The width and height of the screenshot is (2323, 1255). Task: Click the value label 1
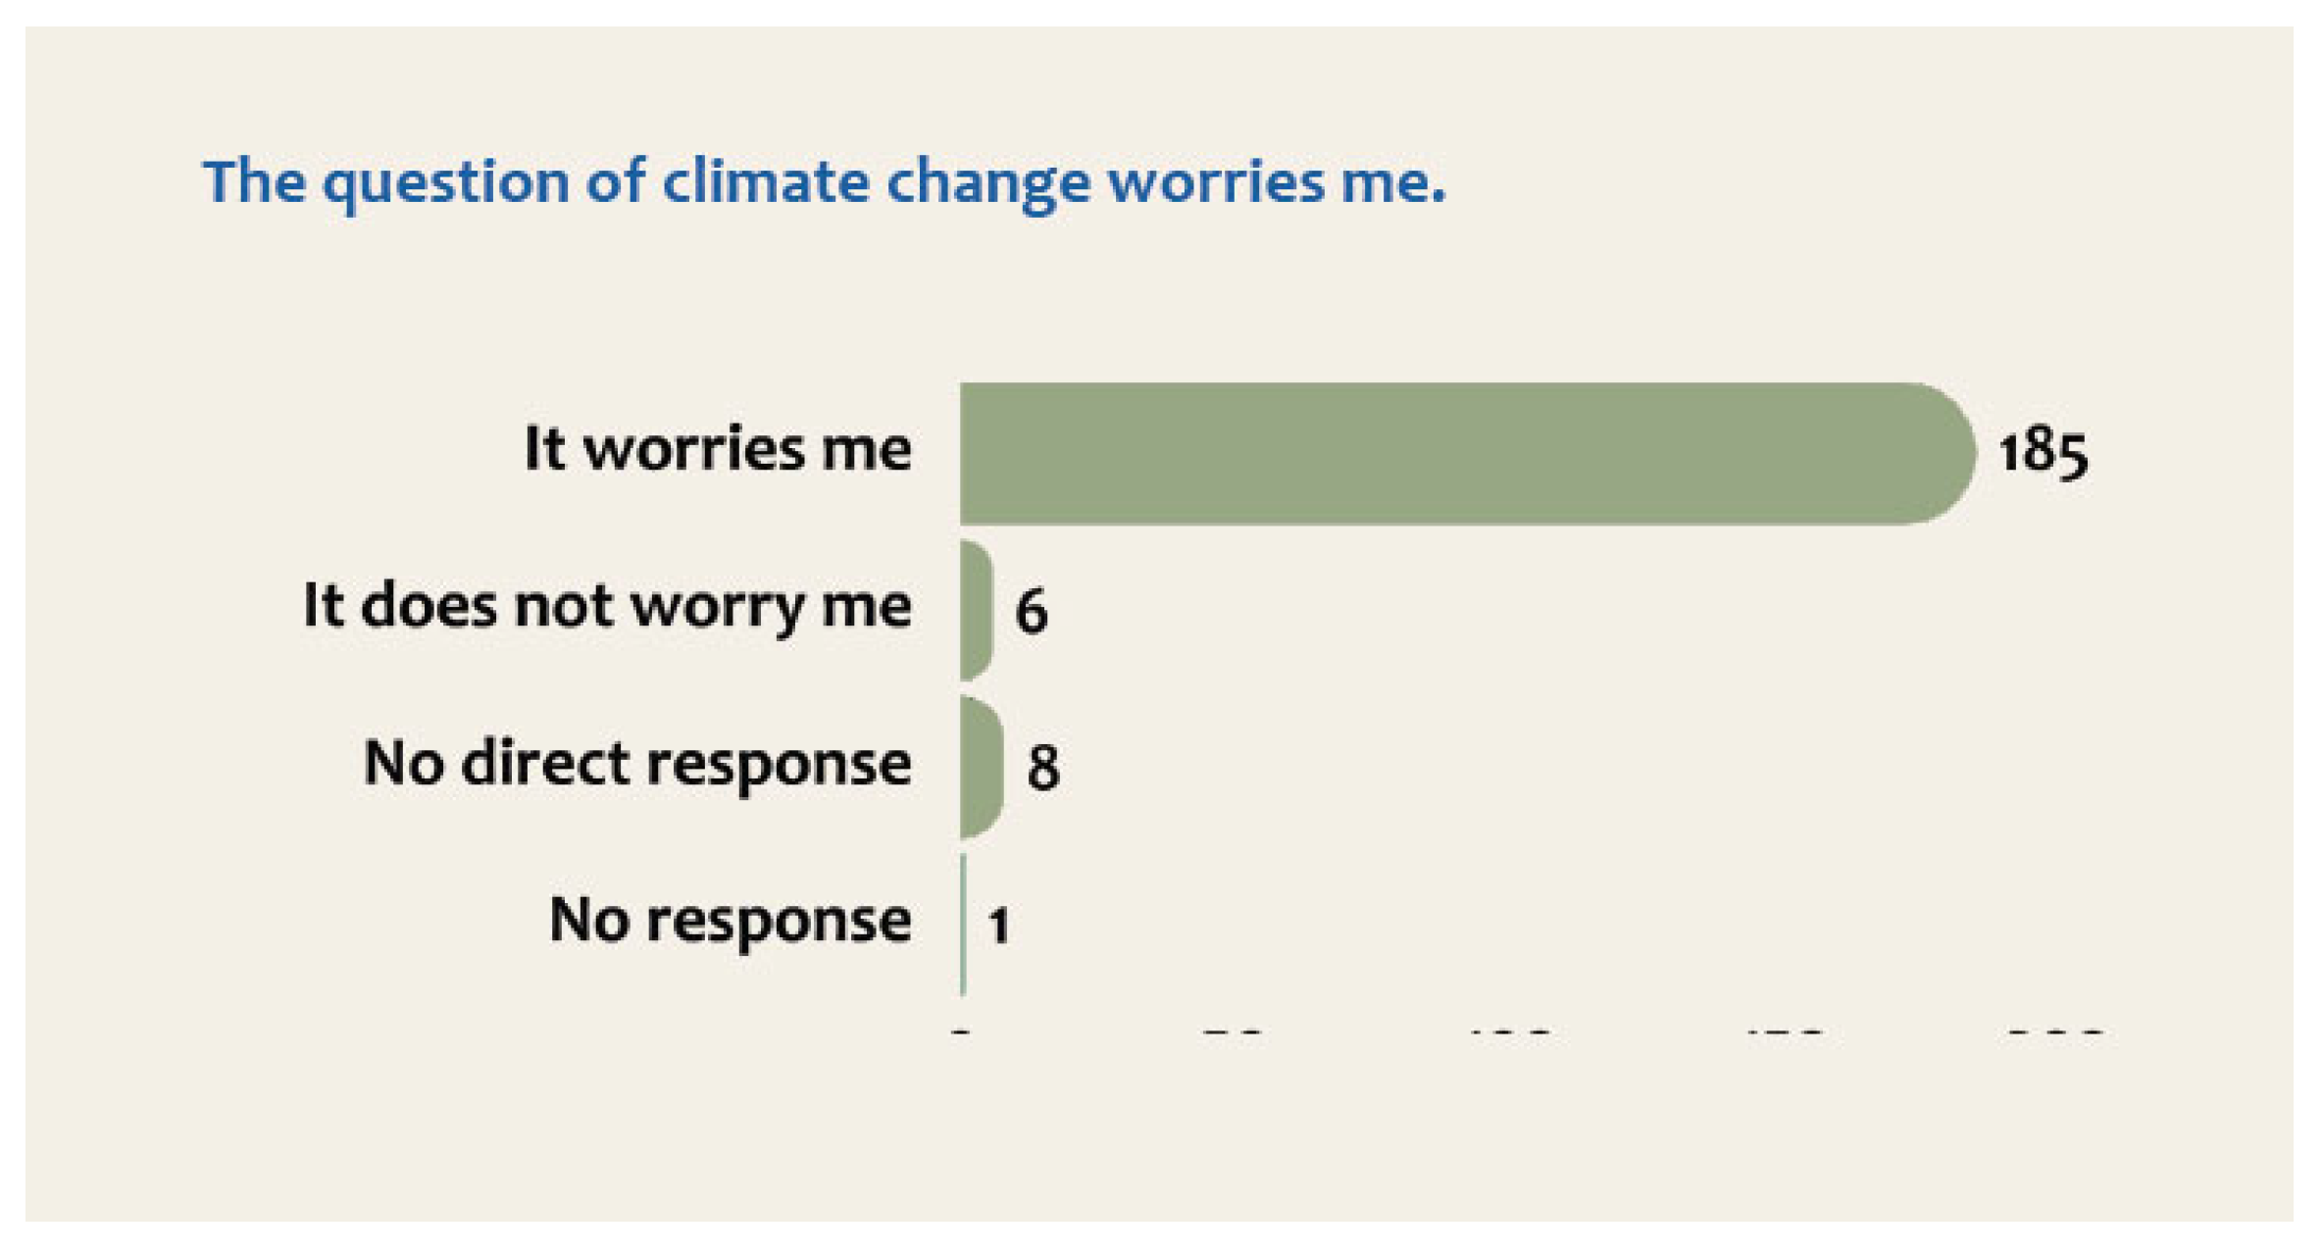[999, 926]
